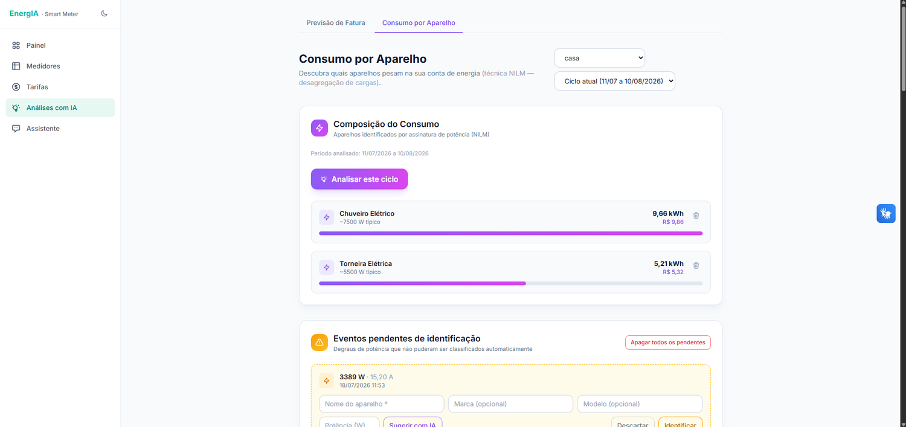Click Chuveiro Elétrico consumption progress bar
Viewport: 906px width, 427px height.
click(x=510, y=233)
